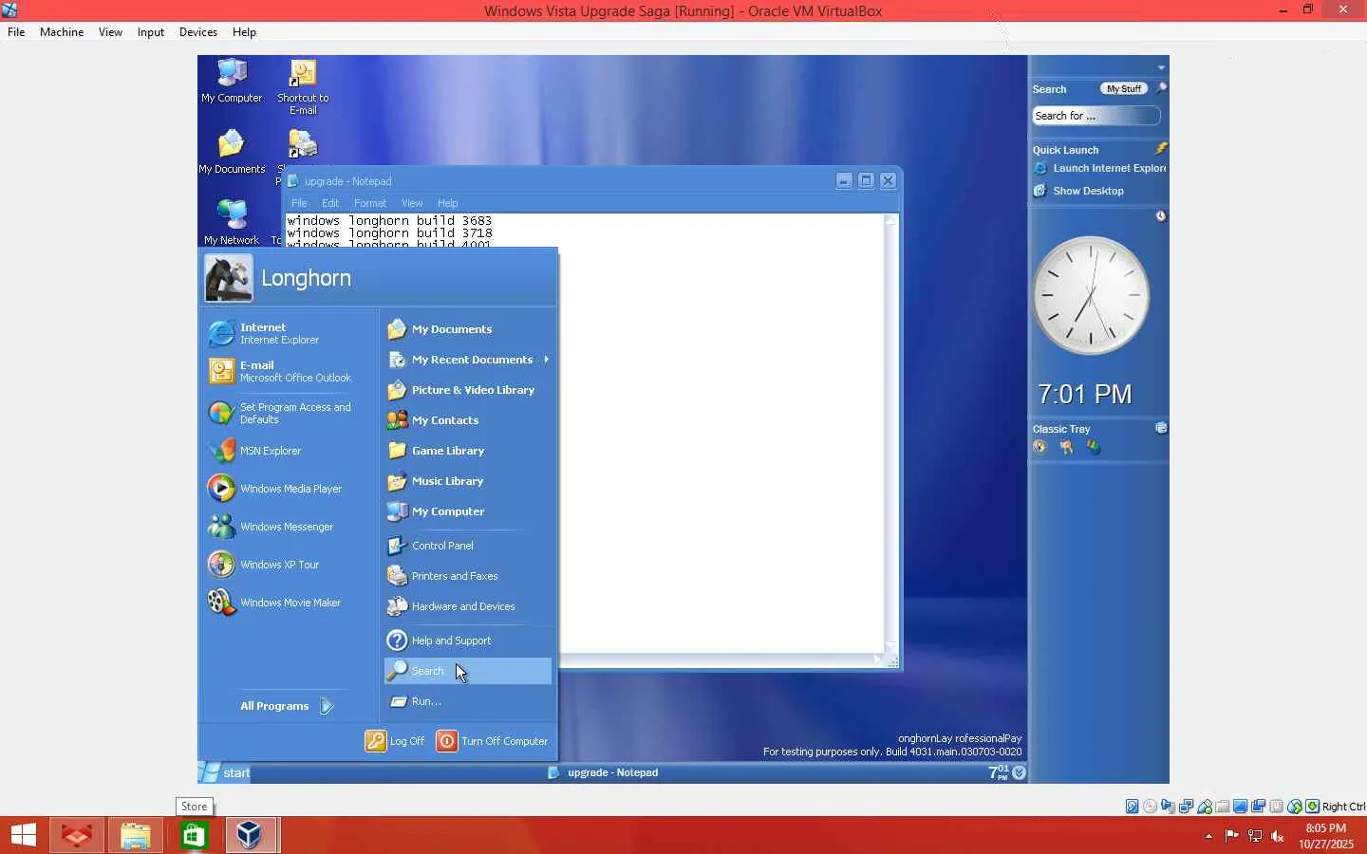
Task: Open Help and Support
Action: [x=468, y=640]
